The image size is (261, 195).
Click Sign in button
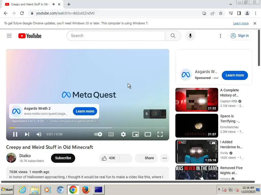pyautogui.click(x=240, y=36)
